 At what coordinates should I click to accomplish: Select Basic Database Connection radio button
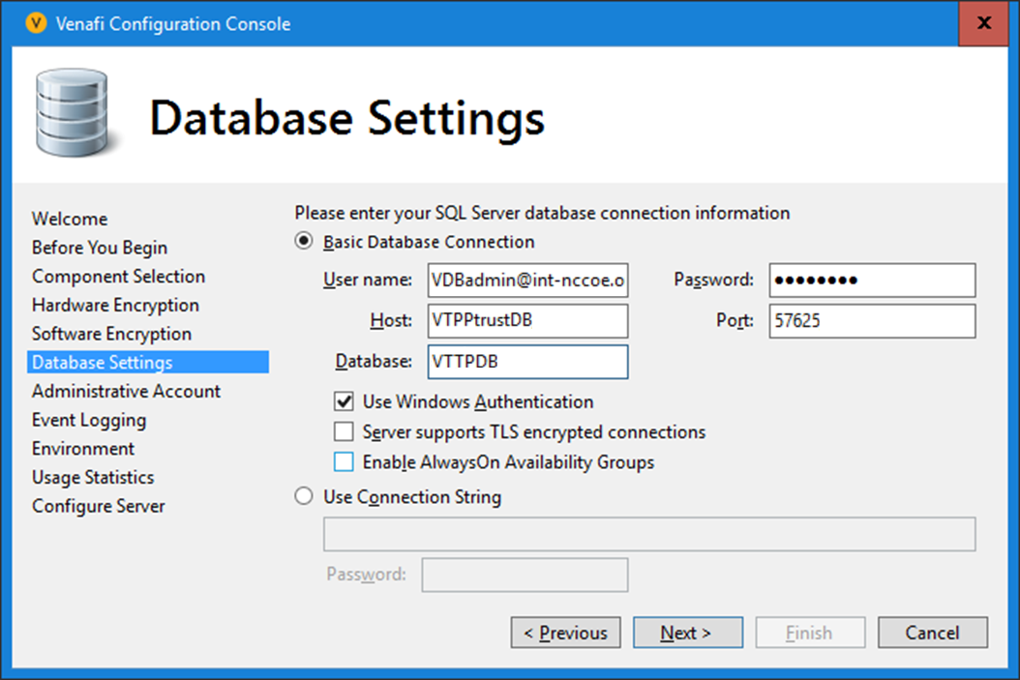305,242
